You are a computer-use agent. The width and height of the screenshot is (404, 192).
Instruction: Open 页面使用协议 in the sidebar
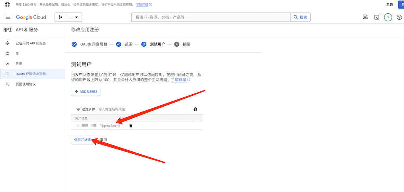pyautogui.click(x=25, y=84)
